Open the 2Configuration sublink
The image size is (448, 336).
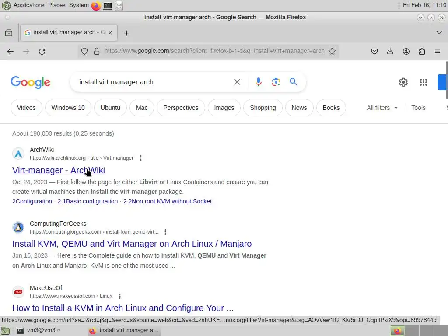[32, 201]
